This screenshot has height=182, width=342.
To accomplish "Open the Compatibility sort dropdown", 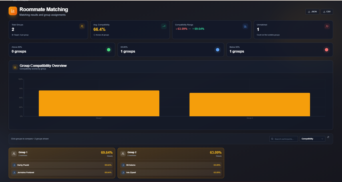I will (312, 139).
